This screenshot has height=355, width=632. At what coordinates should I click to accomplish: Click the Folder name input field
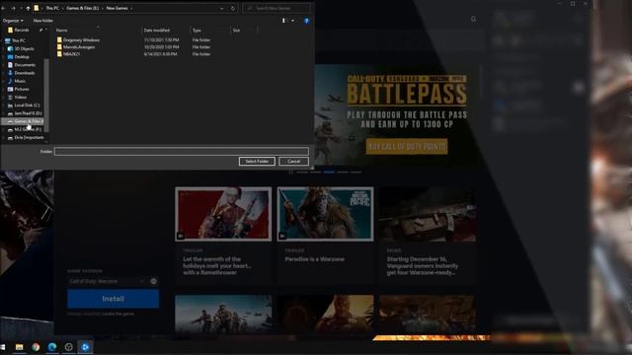(x=182, y=151)
